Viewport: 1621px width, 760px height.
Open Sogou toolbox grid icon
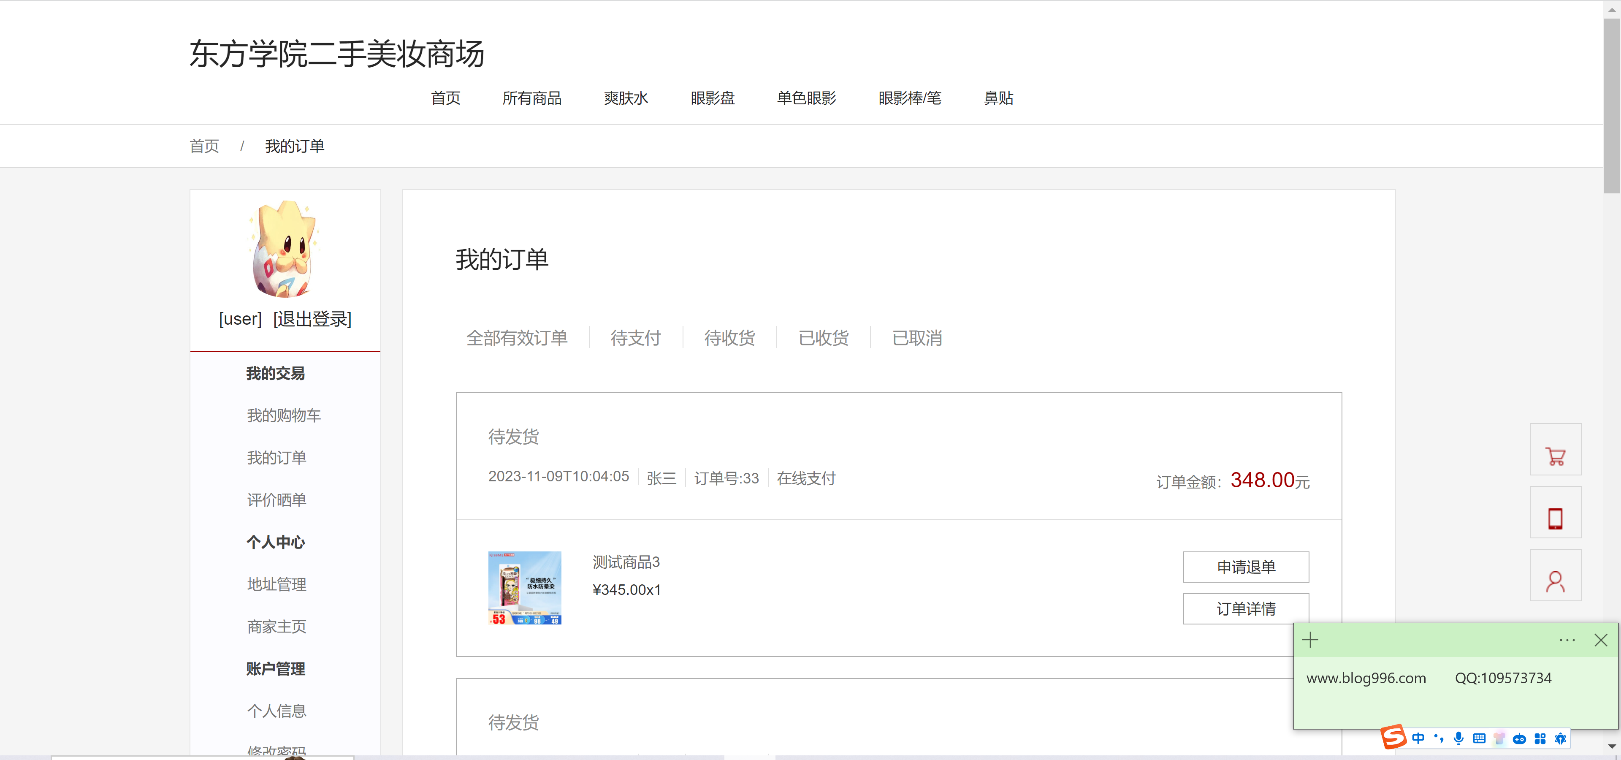[x=1540, y=738]
